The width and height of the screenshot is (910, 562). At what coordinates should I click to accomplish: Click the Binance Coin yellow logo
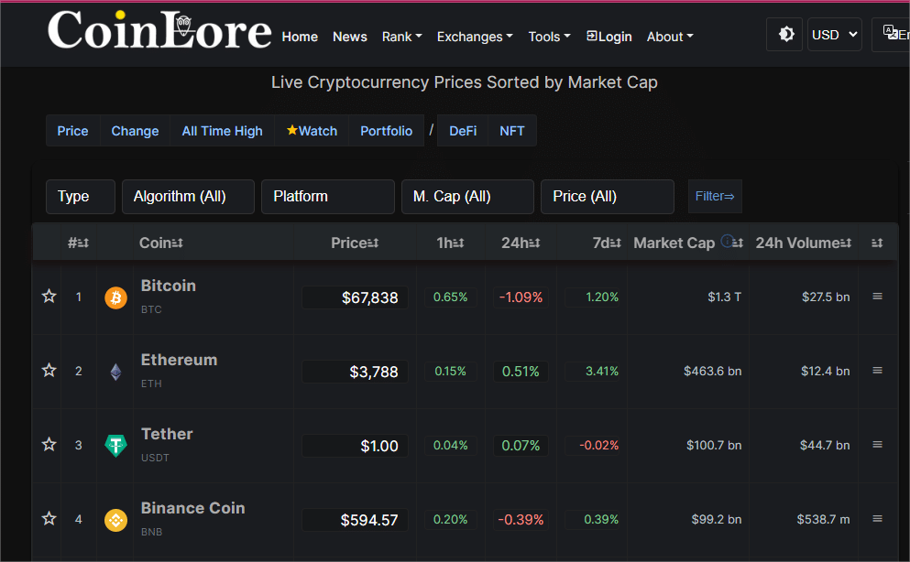(x=116, y=520)
